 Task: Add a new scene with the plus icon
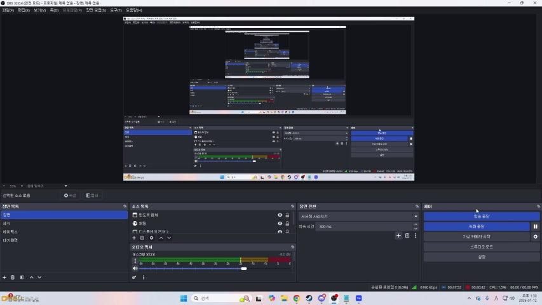pyautogui.click(x=4, y=277)
